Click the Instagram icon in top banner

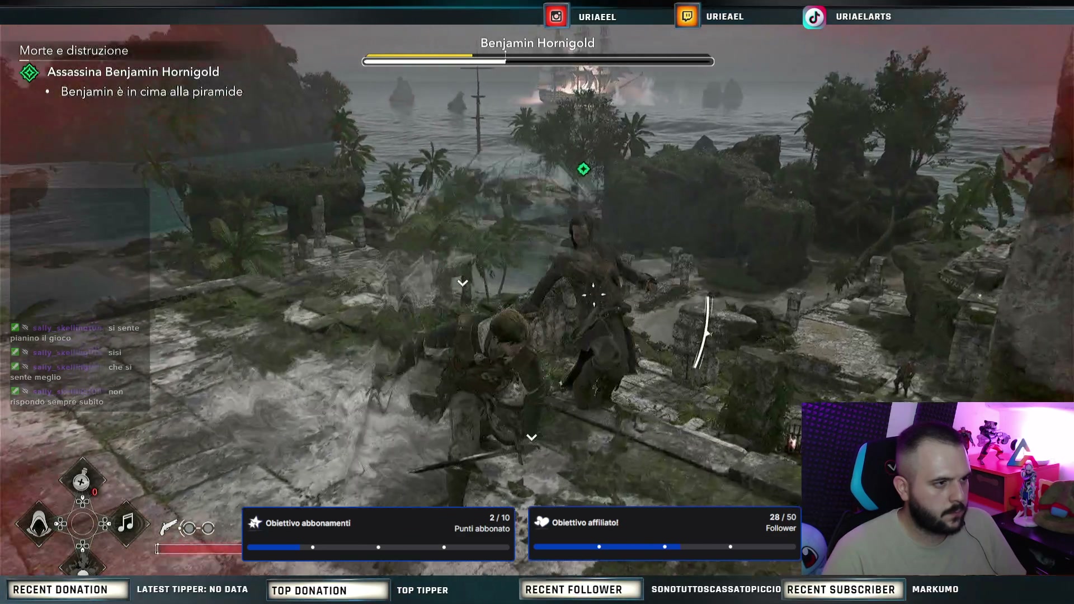point(556,16)
